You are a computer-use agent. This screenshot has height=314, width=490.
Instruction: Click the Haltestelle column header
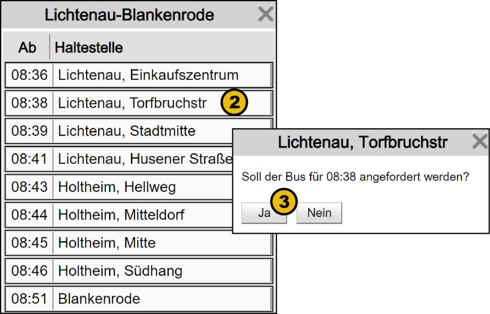tap(89, 47)
